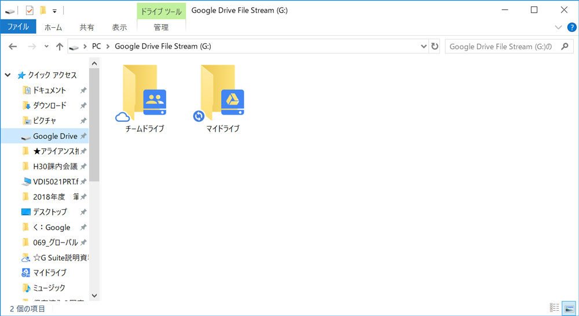Open the 2018年度 folder in sidebar

pos(56,196)
